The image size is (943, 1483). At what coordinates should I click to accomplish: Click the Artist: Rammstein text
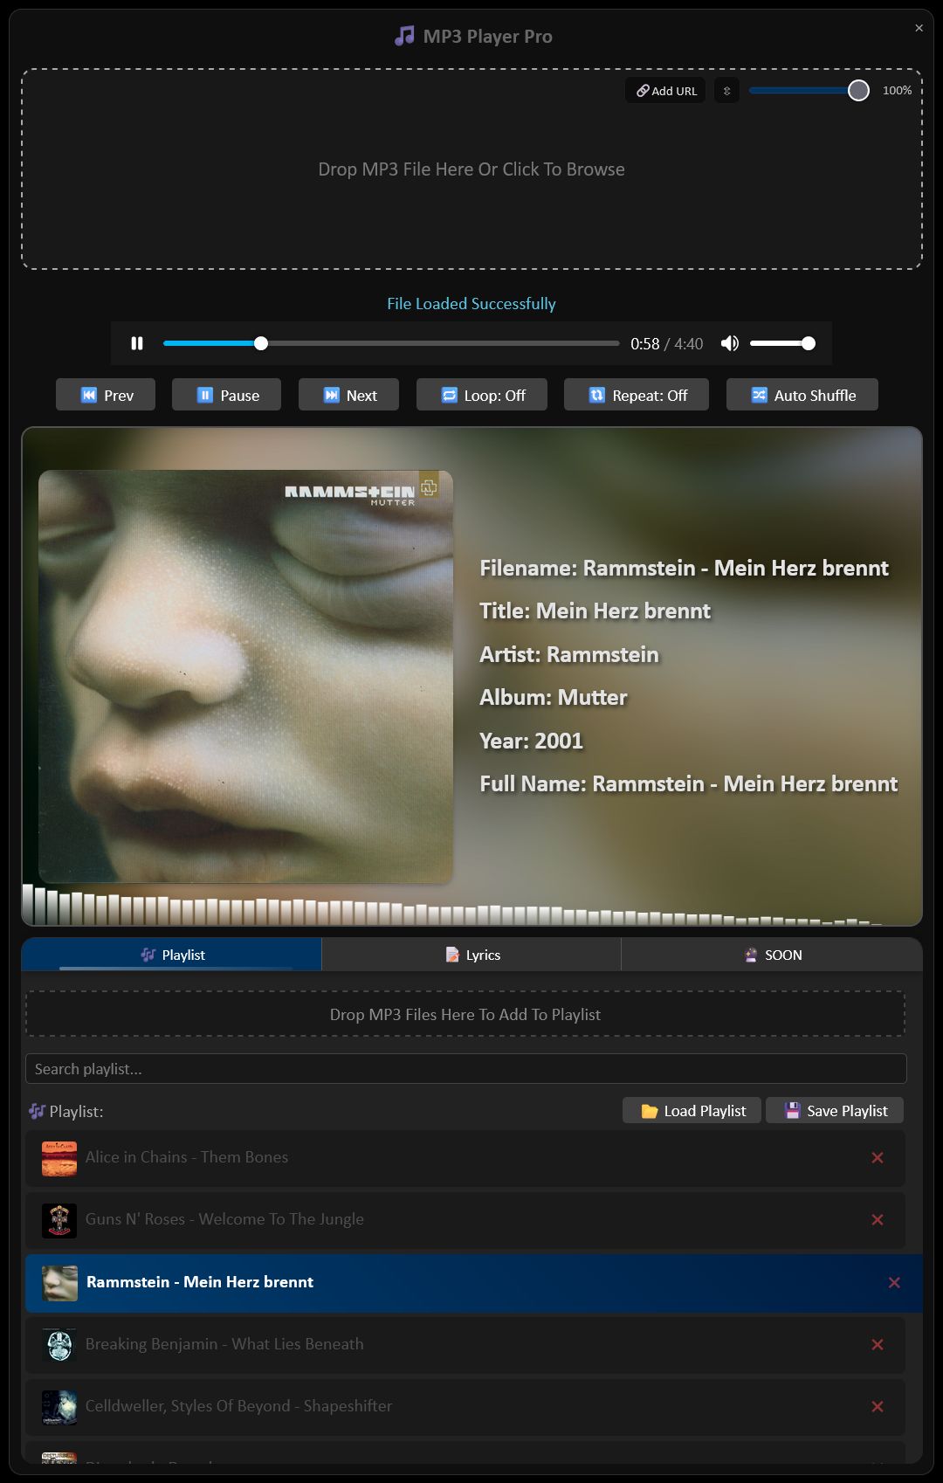pos(569,654)
